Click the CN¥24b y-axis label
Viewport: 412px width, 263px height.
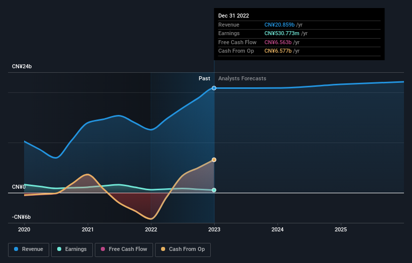pyautogui.click(x=22, y=66)
